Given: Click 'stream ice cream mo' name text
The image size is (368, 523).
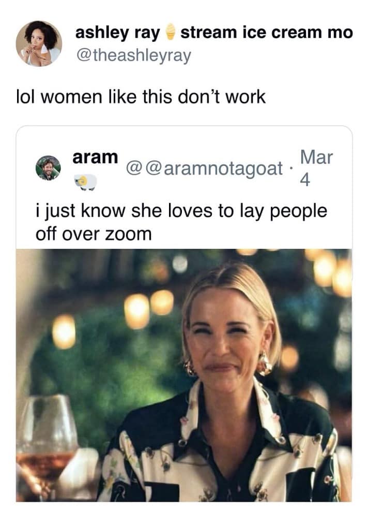Looking at the screenshot, I should (266, 32).
